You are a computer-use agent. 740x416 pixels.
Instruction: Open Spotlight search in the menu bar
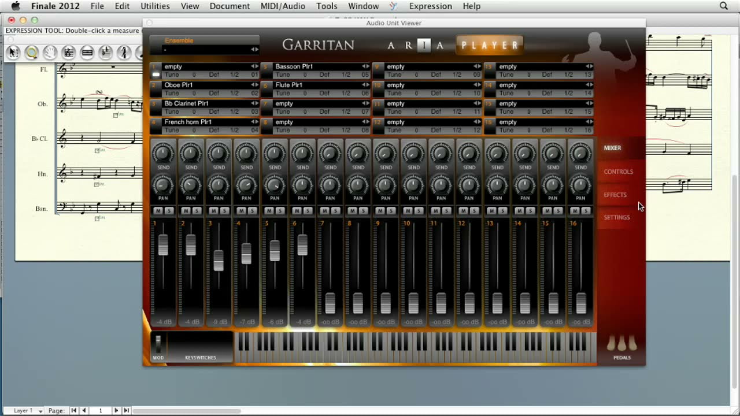(x=724, y=6)
